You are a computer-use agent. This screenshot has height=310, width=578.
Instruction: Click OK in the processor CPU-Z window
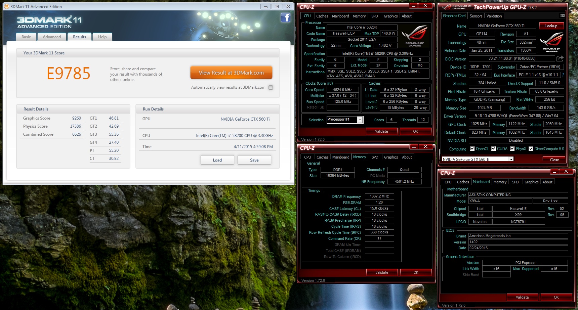point(416,131)
